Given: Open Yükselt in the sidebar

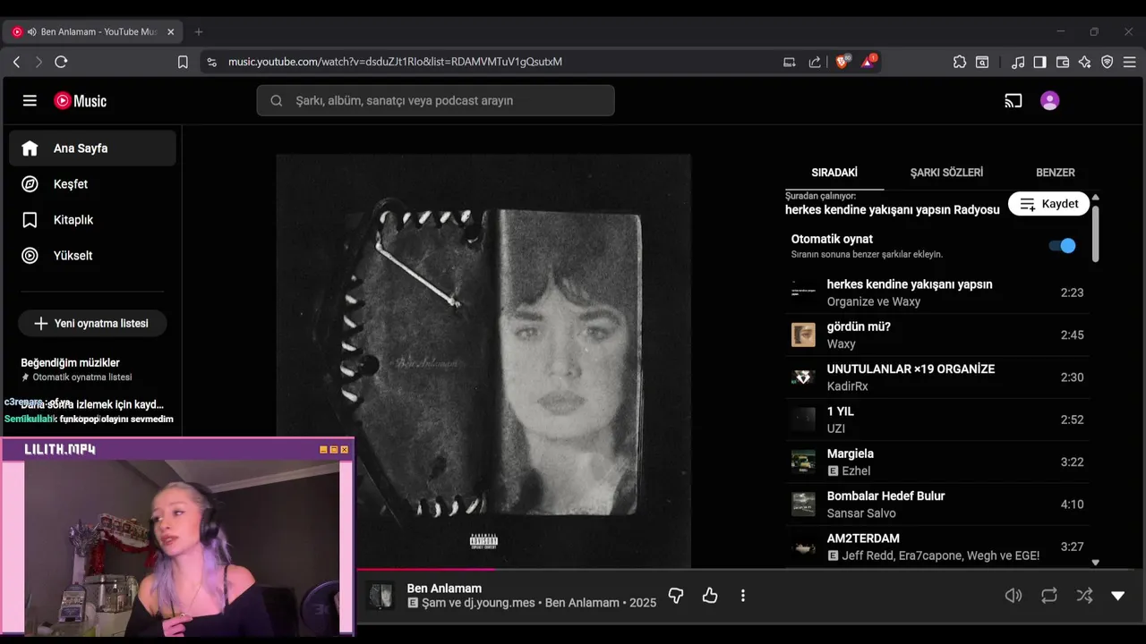Looking at the screenshot, I should (92, 256).
